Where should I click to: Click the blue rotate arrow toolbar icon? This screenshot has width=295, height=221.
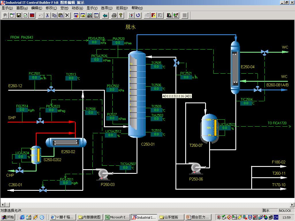pyautogui.click(x=138, y=15)
